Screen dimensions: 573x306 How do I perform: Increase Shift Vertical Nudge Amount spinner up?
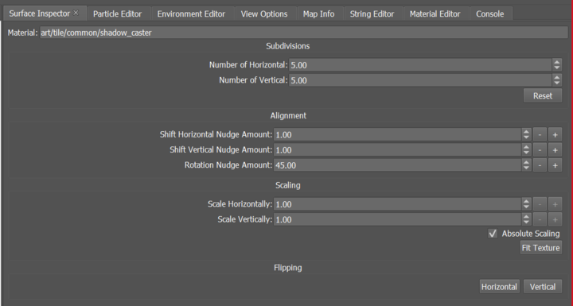(526, 147)
